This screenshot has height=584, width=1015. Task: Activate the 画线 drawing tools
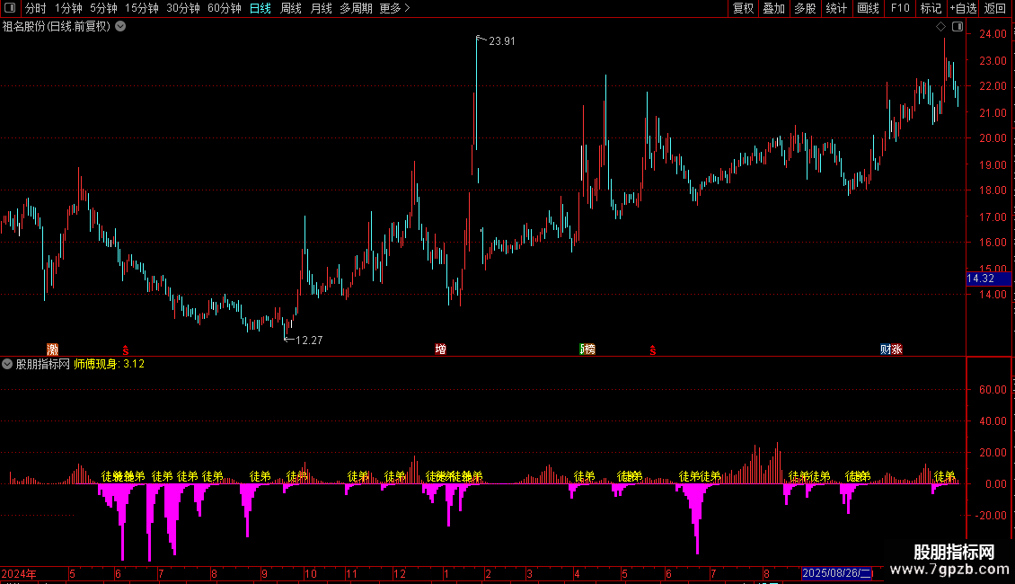(x=868, y=8)
